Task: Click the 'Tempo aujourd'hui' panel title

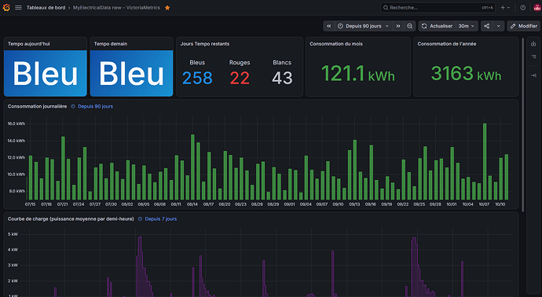Action: [29, 44]
